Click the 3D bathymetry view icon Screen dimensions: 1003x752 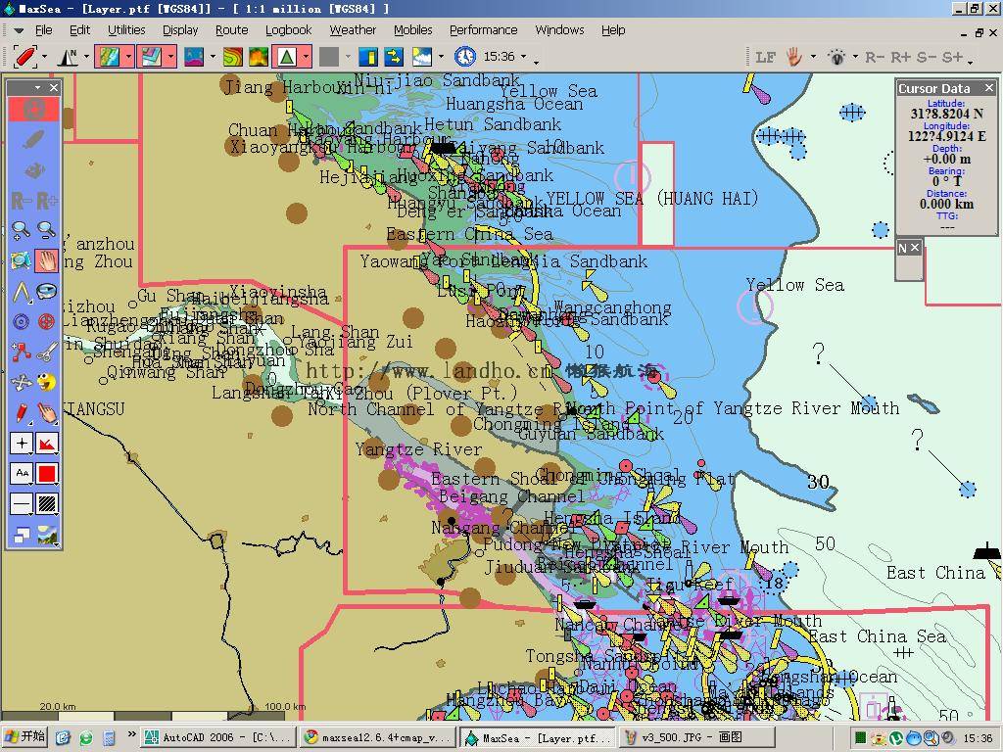tap(194, 56)
